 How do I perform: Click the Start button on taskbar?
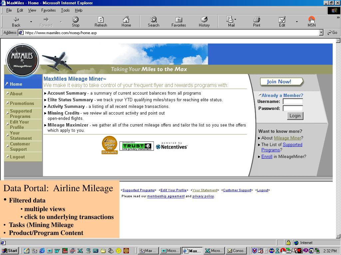[x=10, y=251]
